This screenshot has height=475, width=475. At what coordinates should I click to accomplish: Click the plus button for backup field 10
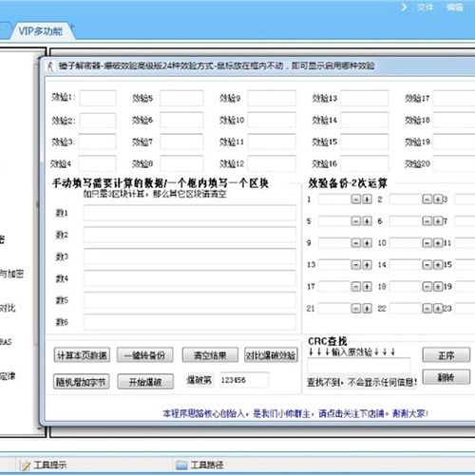438,243
